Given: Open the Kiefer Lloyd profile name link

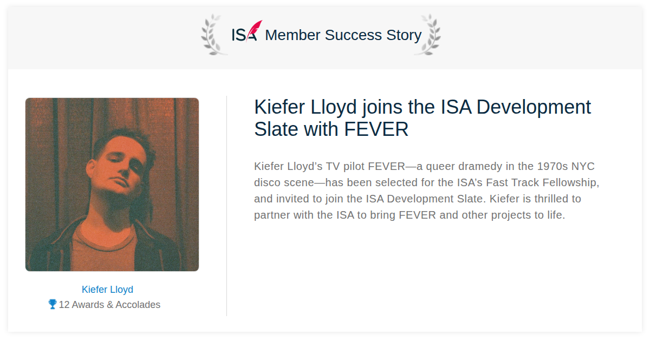Looking at the screenshot, I should click(107, 290).
